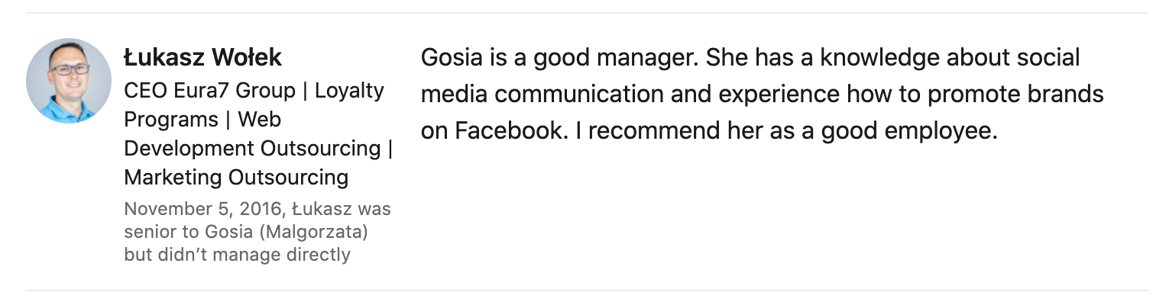Click the 'Marketing Outsourcing' headline line
The image size is (1166, 305).
click(235, 178)
